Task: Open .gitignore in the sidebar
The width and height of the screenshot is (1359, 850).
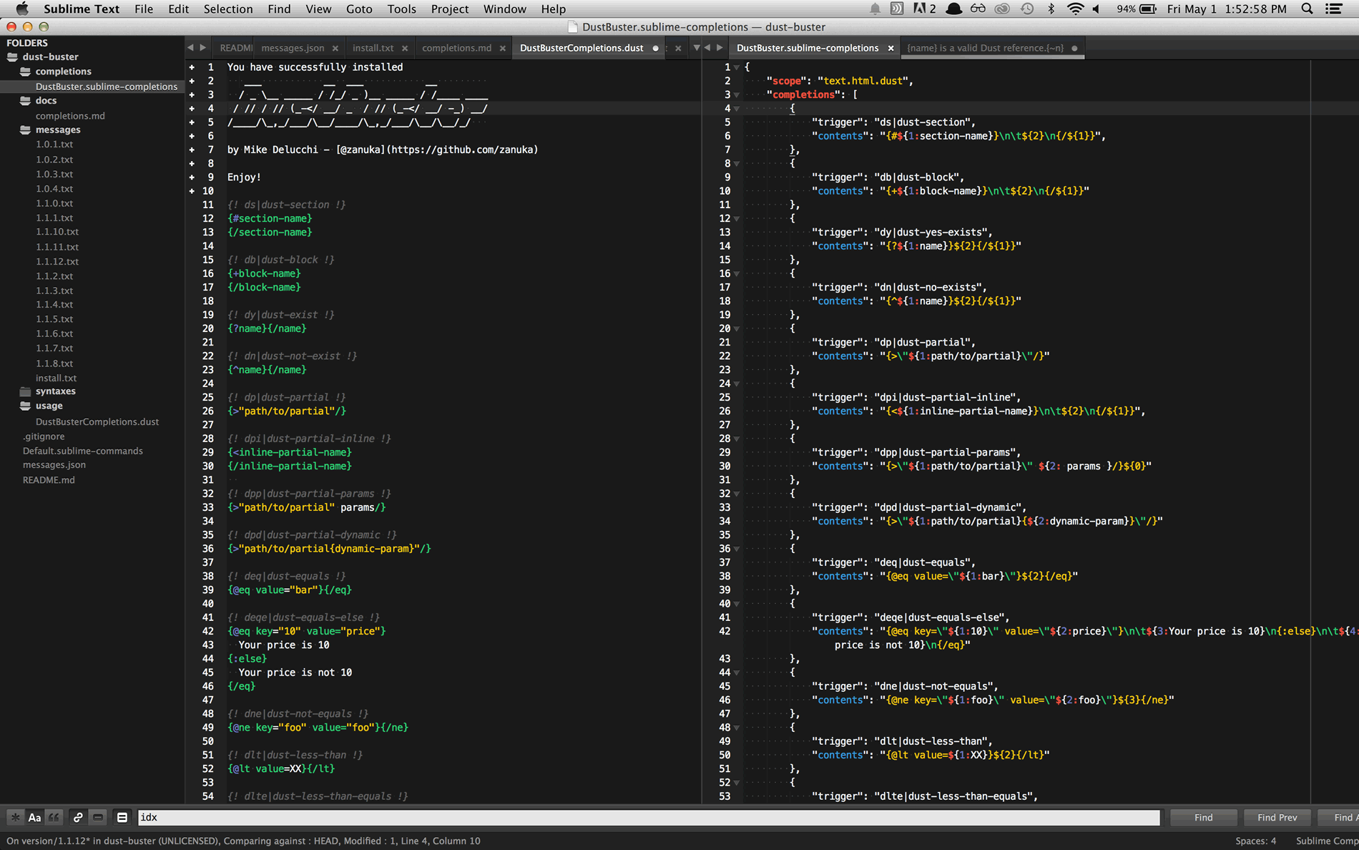Action: pos(44,436)
